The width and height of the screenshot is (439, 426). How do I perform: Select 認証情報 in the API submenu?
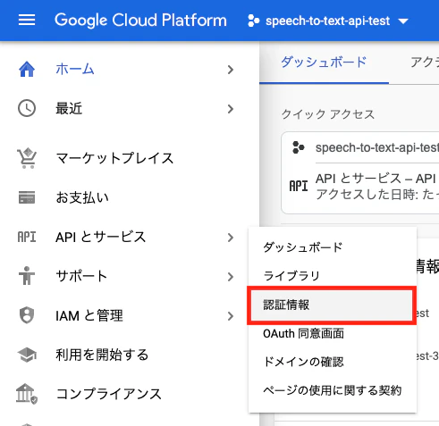tap(332, 305)
